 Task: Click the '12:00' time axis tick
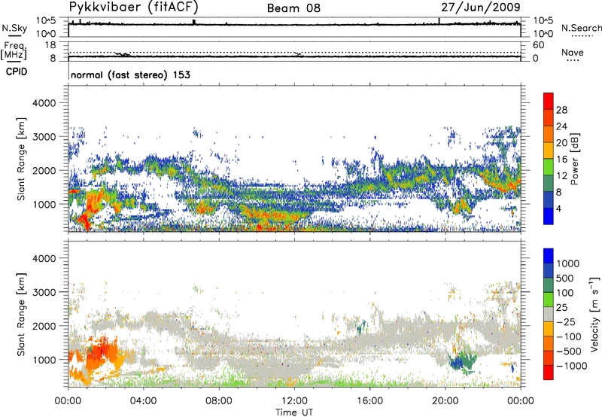tap(294, 401)
